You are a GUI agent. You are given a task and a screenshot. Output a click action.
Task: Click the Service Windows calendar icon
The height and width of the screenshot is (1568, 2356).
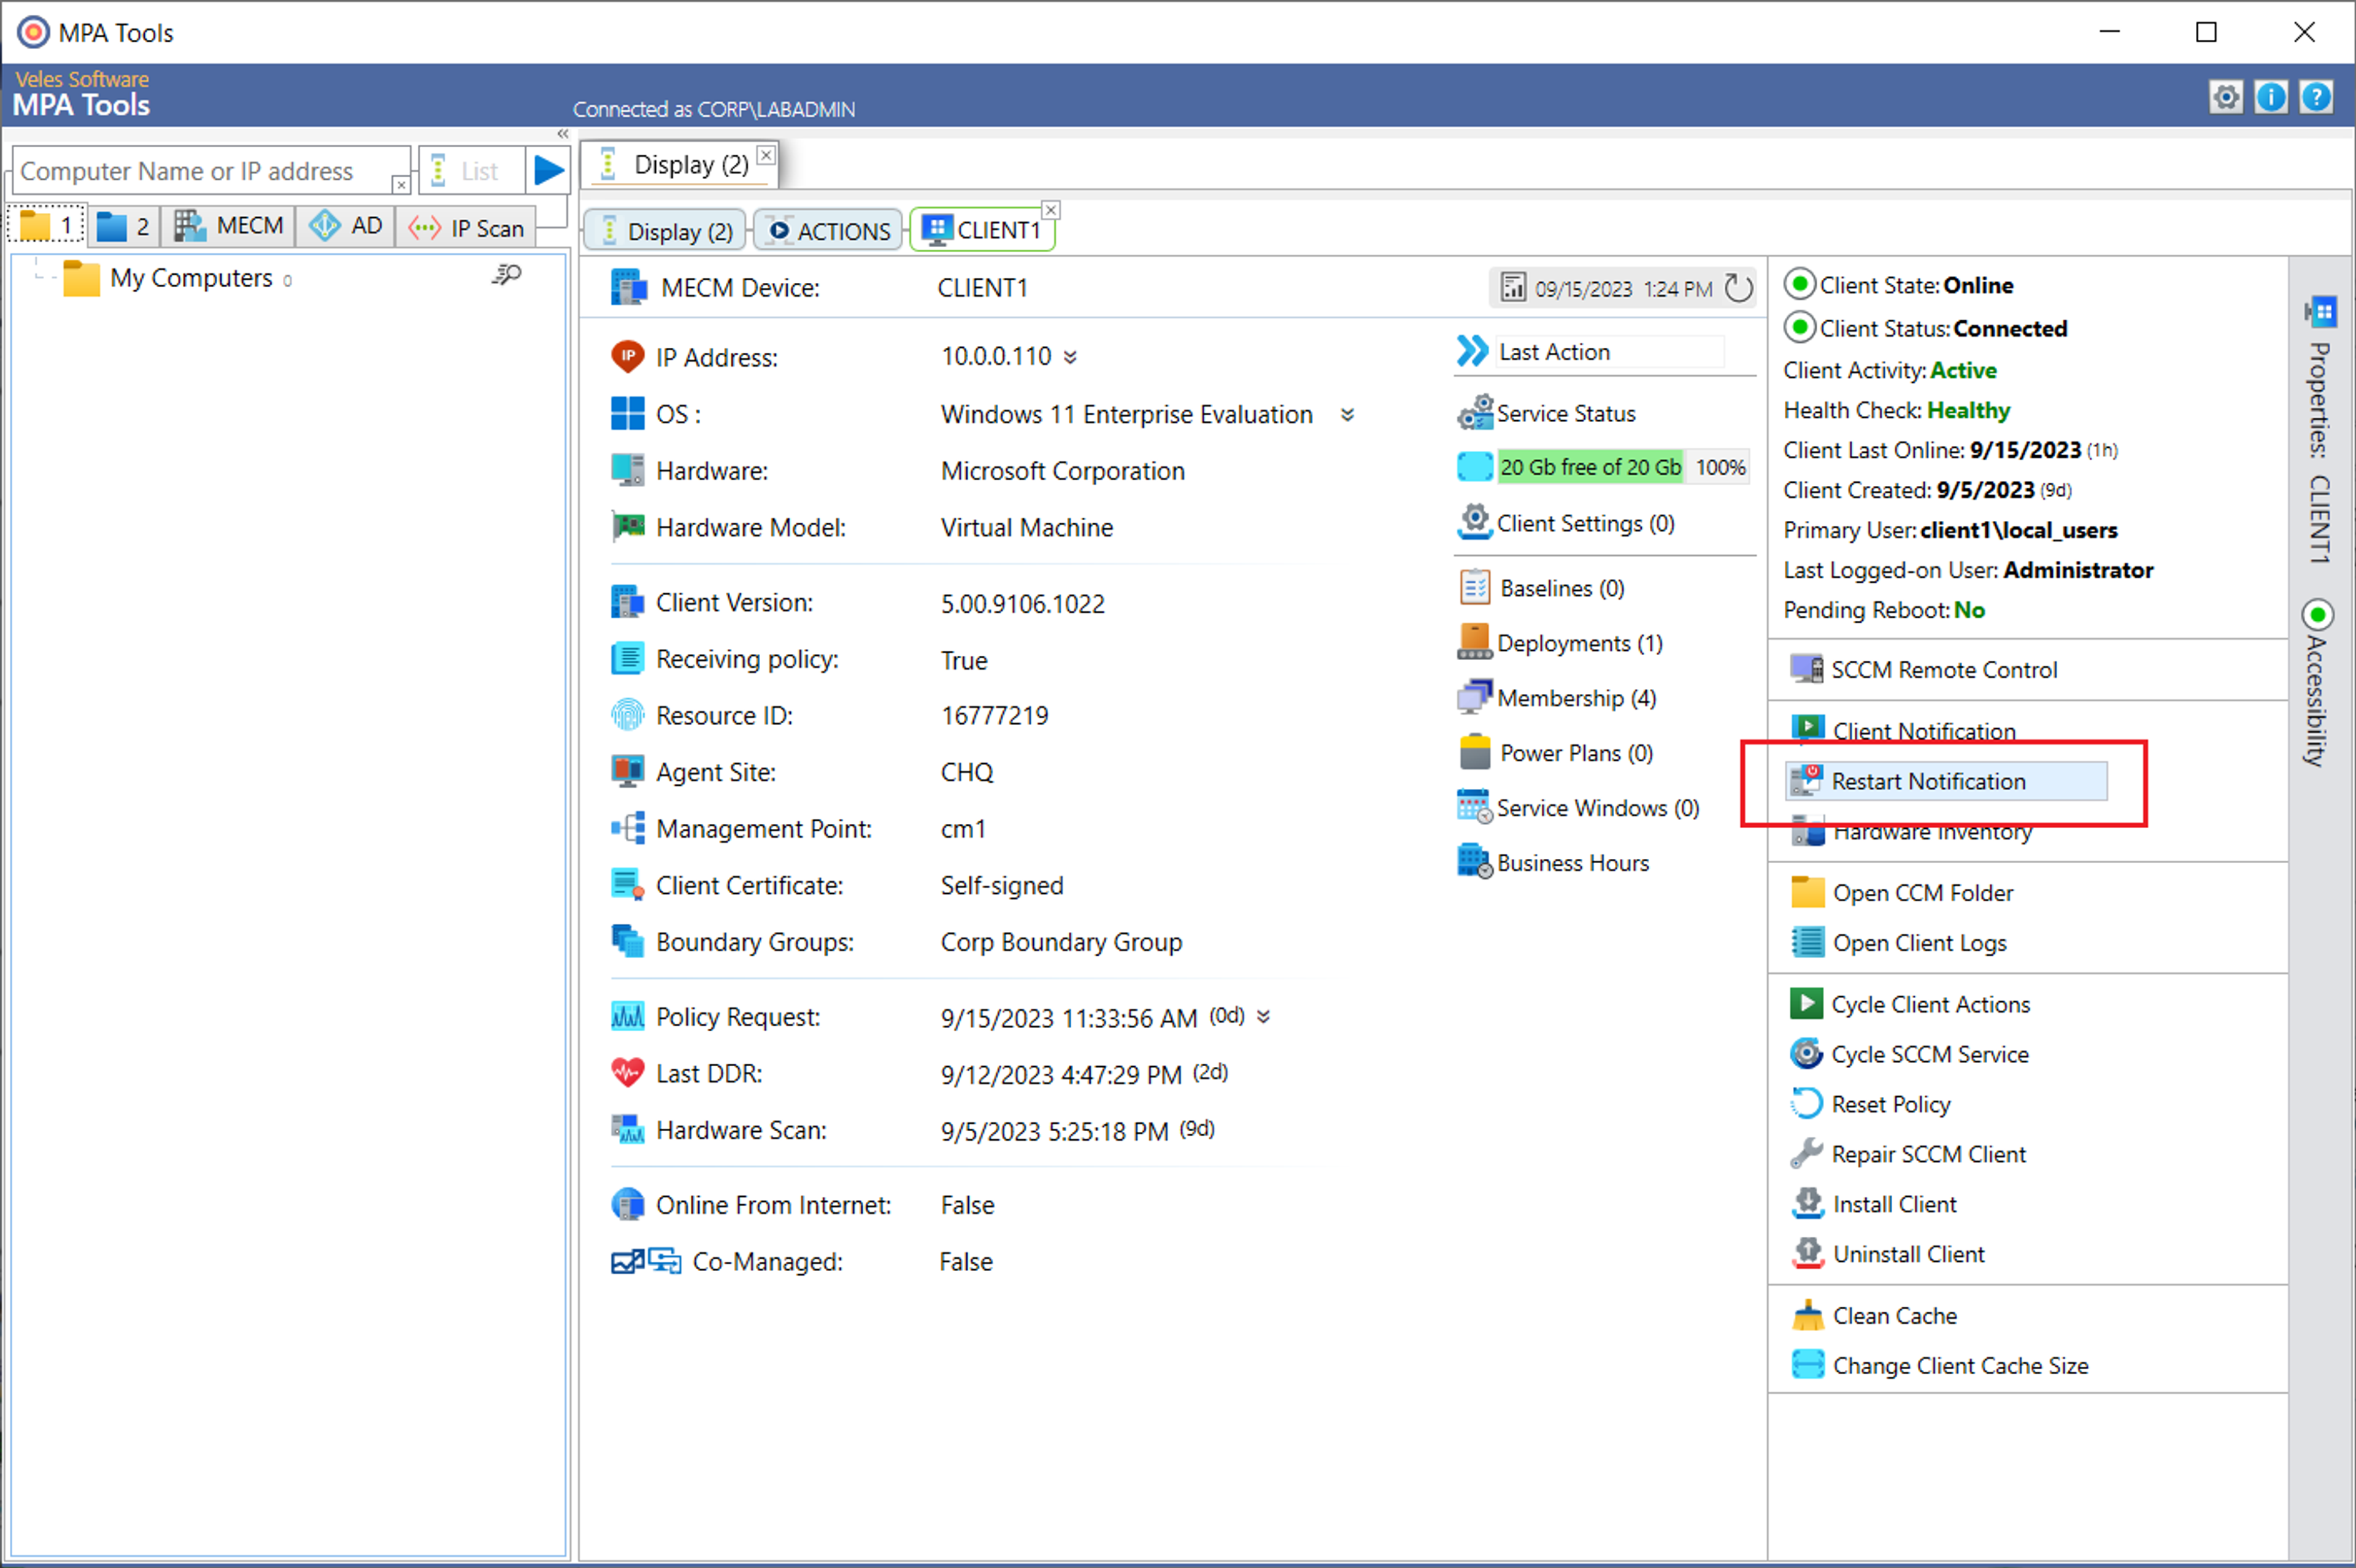(1475, 807)
